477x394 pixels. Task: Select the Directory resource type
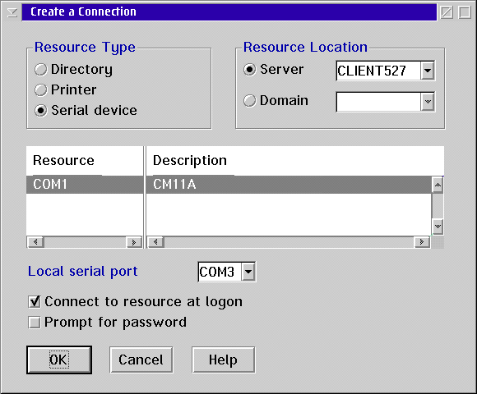73,69
